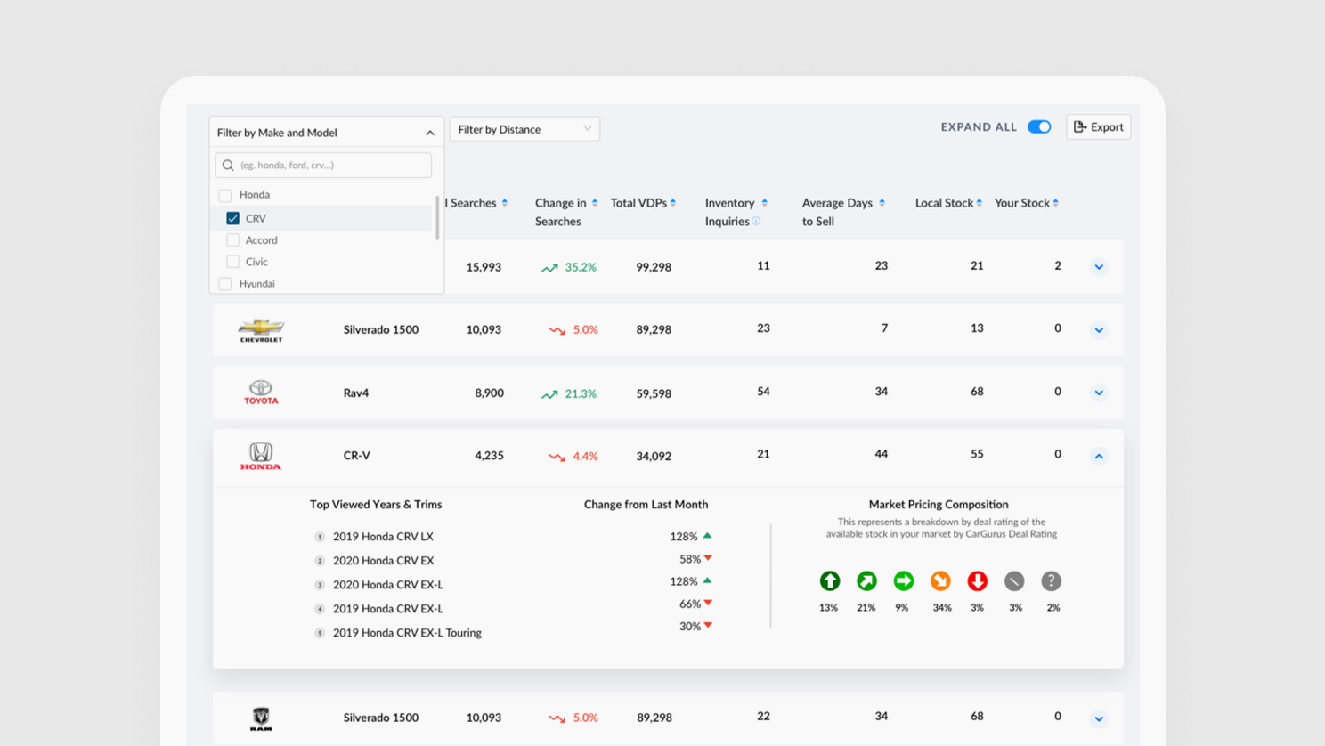Click the Toyota logo

coord(261,393)
